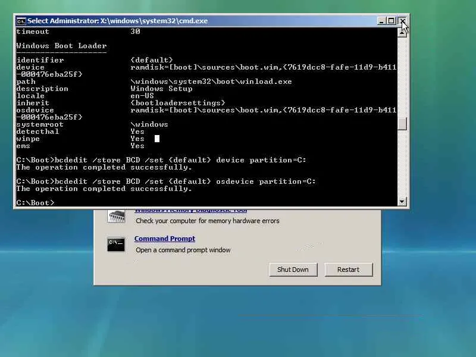Open Windows Memory Diagnostic Tool link

tap(190, 210)
